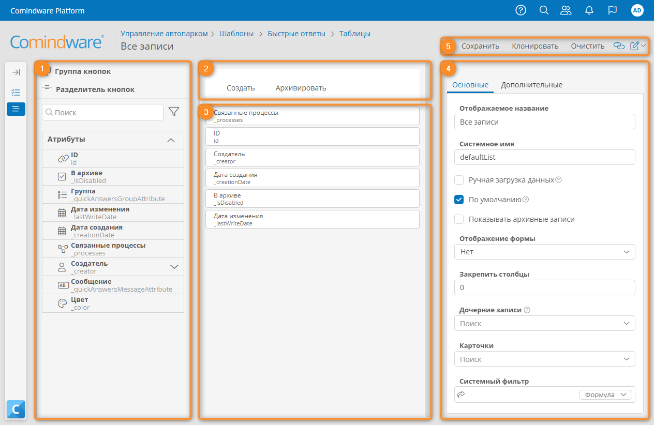Go to Управление автопарком breadcrumb
Image resolution: width=654 pixels, height=425 pixels.
click(x=164, y=34)
